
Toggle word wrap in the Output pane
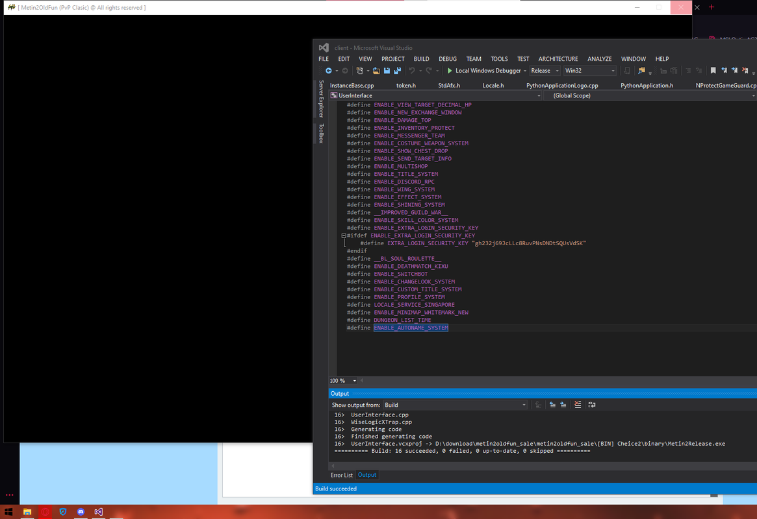[x=592, y=405]
